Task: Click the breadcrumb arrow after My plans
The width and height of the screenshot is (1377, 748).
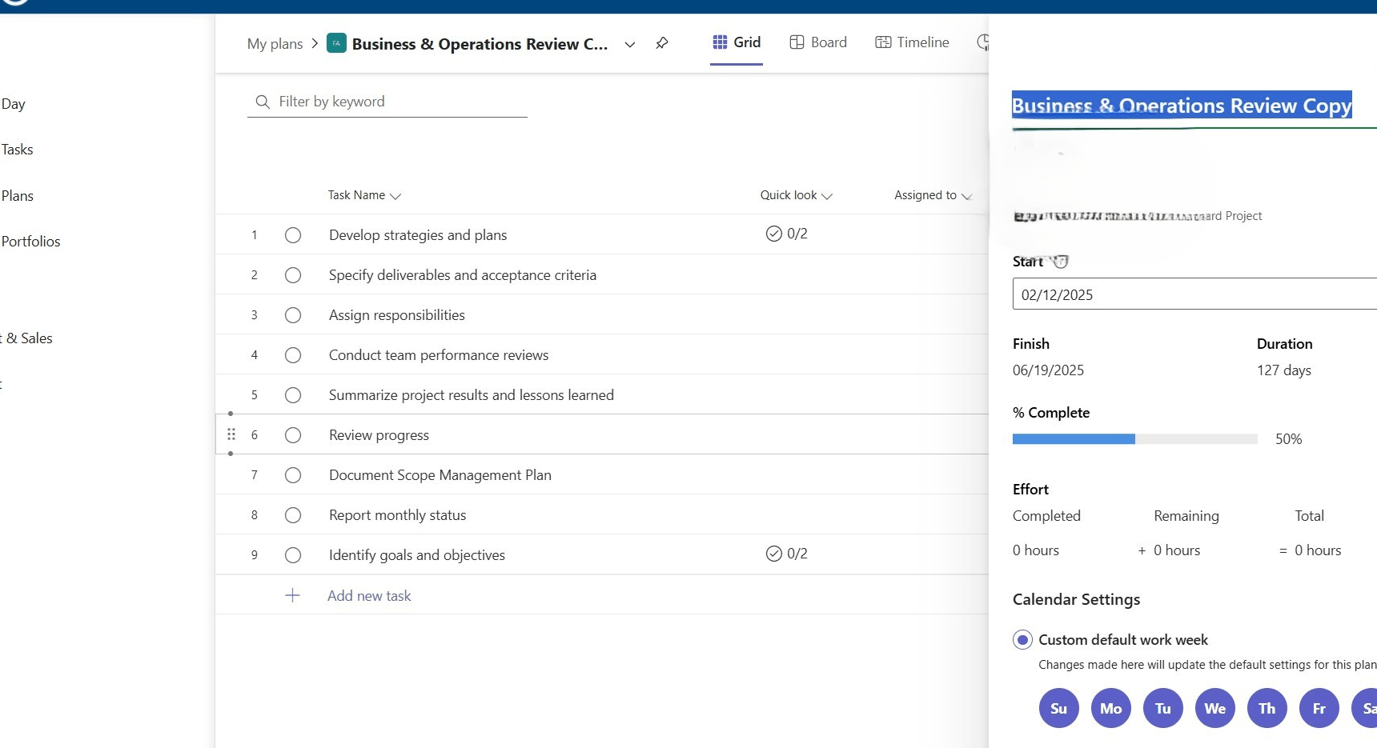Action: click(315, 43)
